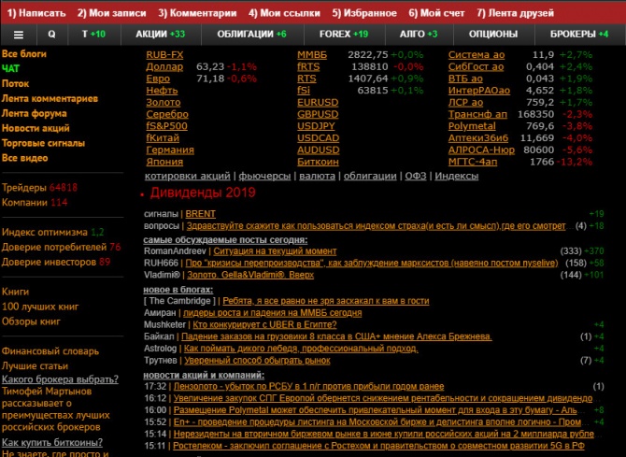Open 'Новости акций' sidebar link
626x457 pixels.
[x=36, y=128]
